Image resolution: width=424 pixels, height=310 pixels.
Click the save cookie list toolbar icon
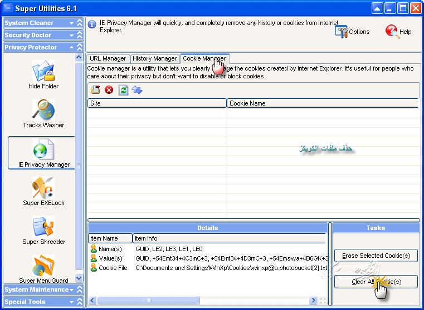(x=95, y=90)
